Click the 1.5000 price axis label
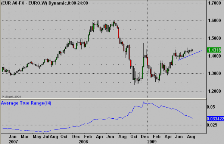Image resolution: width=224 pixels, height=144 pixels. (x=214, y=38)
